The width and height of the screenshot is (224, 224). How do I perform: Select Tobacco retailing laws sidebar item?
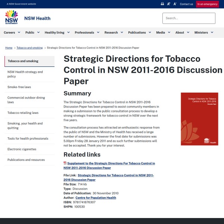point(23,113)
